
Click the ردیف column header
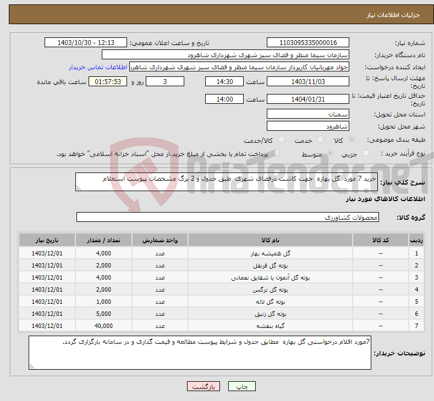tap(416, 240)
